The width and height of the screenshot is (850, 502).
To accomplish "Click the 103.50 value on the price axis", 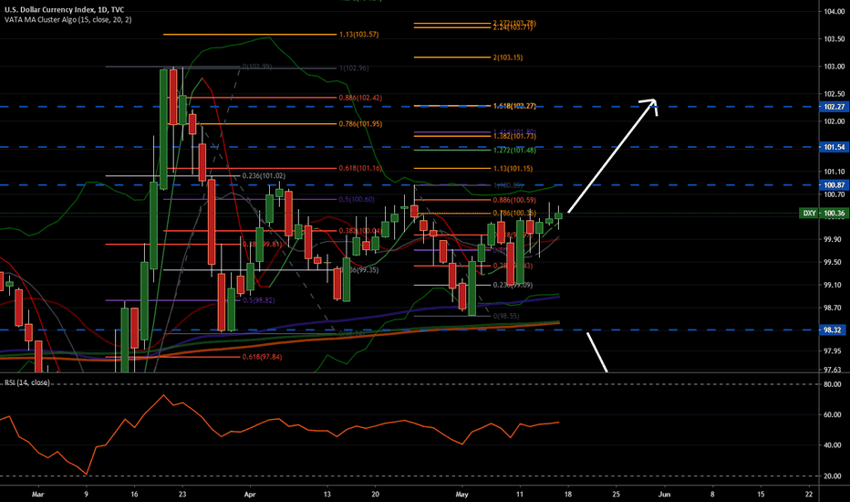I will click(x=834, y=39).
